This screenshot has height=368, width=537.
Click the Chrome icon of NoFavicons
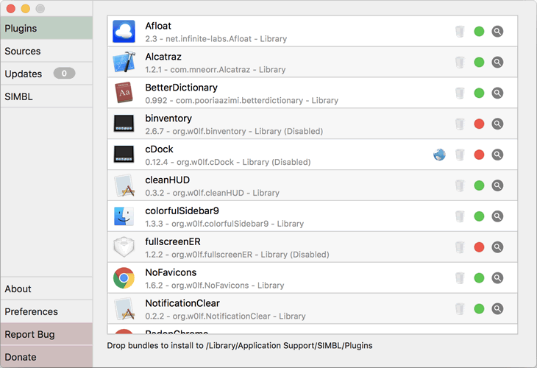(x=124, y=278)
